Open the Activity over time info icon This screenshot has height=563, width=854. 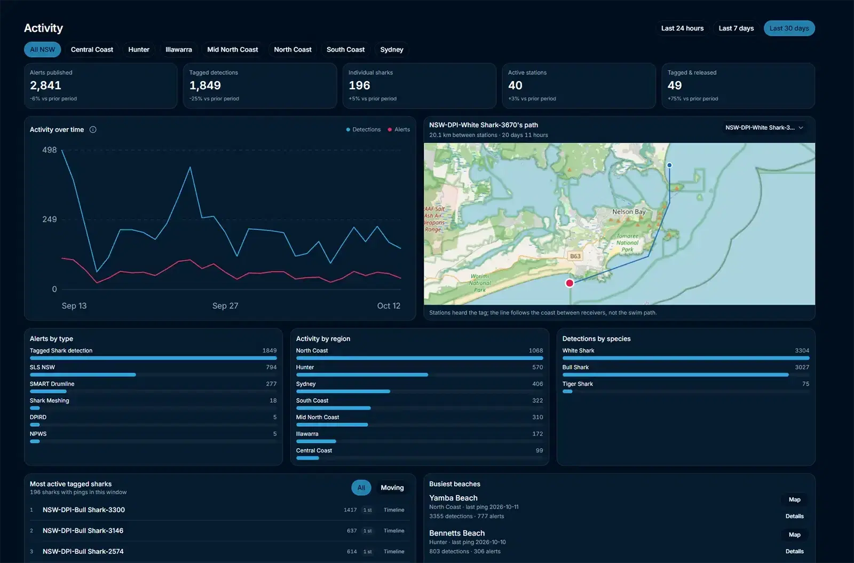click(x=93, y=130)
